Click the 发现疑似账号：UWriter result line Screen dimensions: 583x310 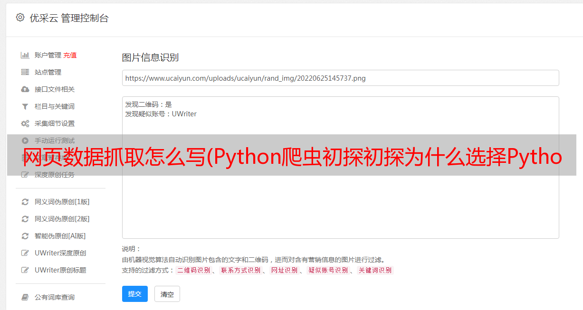click(161, 114)
